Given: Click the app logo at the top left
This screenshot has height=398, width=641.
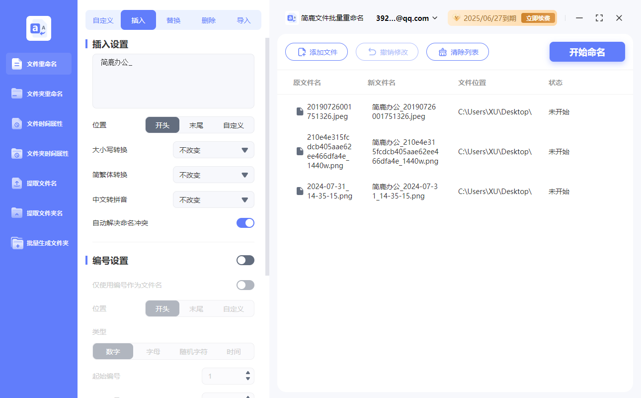Looking at the screenshot, I should (x=38, y=28).
